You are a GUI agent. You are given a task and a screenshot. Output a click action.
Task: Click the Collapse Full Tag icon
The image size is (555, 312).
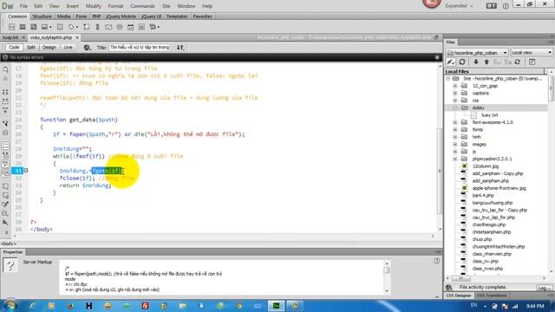(5, 92)
